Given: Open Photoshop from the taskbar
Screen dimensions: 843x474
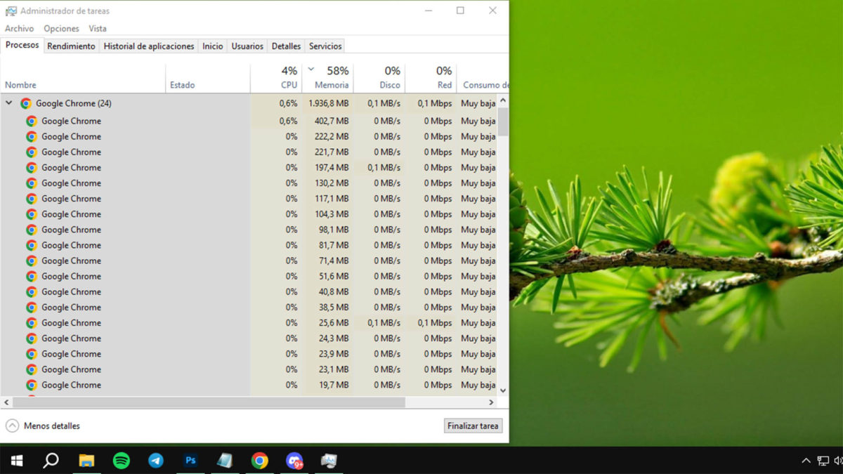Looking at the screenshot, I should 190,461.
